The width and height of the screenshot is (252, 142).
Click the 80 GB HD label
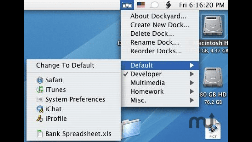pyautogui.click(x=213, y=94)
